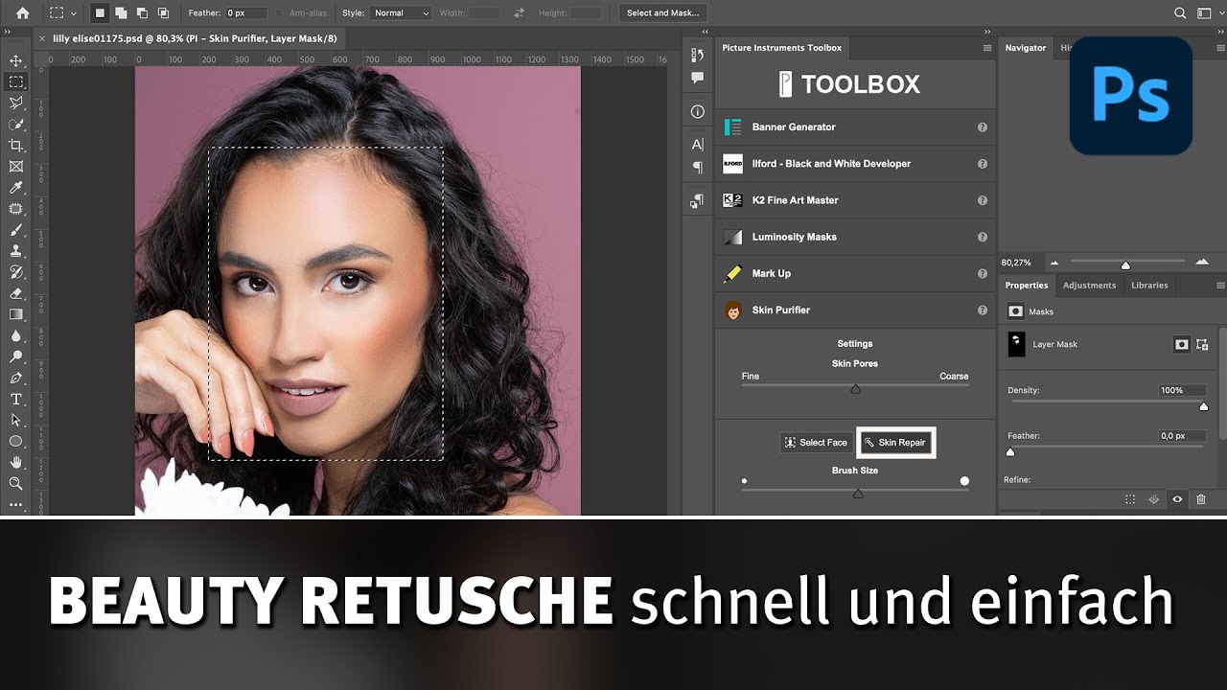1227x690 pixels.
Task: Select the Navigator tab
Action: [x=1025, y=48]
